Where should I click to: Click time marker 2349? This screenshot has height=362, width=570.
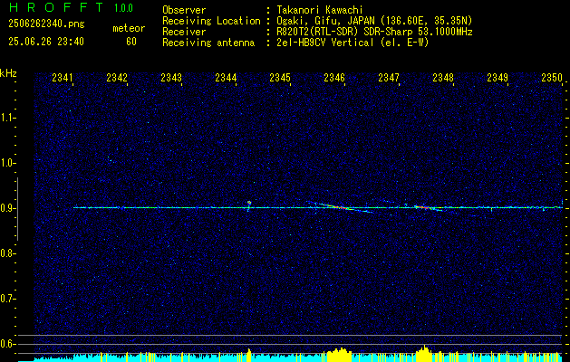[498, 78]
